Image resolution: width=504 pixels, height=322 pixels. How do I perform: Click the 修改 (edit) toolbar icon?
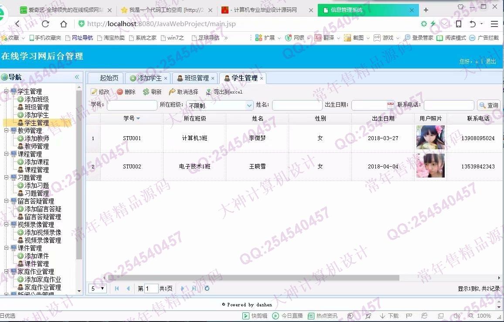(x=100, y=92)
